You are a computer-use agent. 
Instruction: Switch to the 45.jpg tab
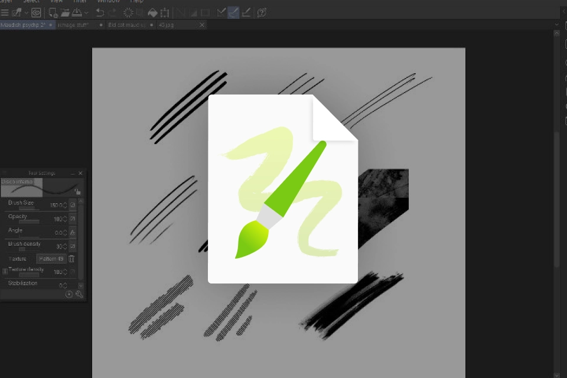coord(167,25)
